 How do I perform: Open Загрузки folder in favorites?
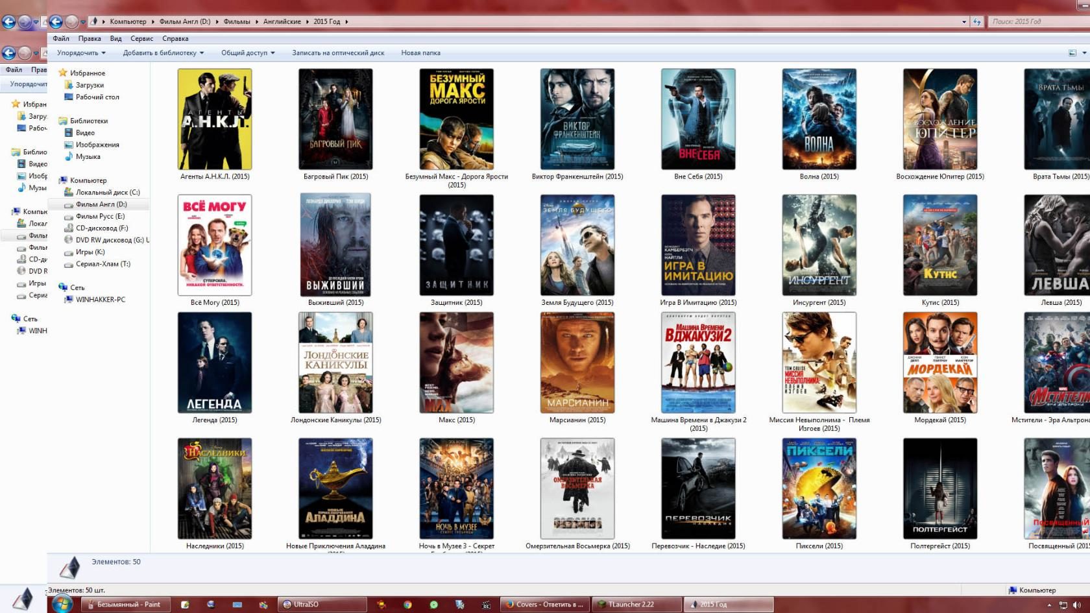click(90, 85)
